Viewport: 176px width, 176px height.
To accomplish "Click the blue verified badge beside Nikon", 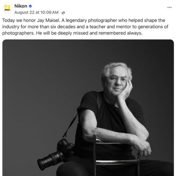I will (x=30, y=6).
